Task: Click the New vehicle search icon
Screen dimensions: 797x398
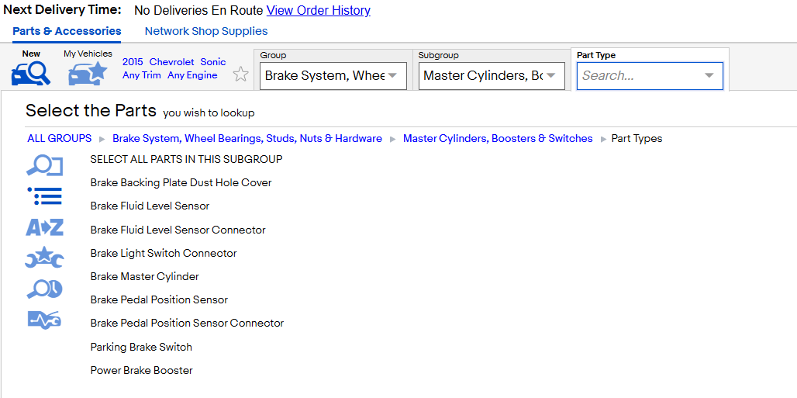Action: click(x=31, y=73)
